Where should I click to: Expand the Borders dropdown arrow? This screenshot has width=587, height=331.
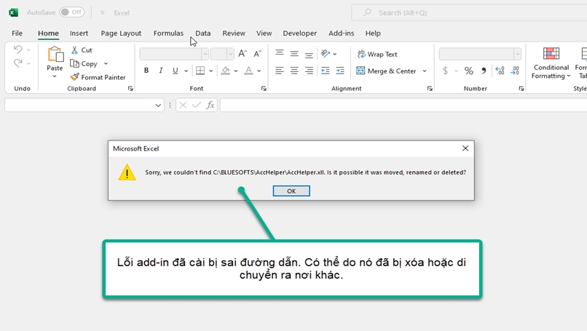pos(211,71)
